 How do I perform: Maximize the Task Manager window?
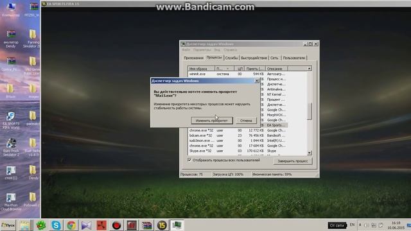click(x=310, y=44)
